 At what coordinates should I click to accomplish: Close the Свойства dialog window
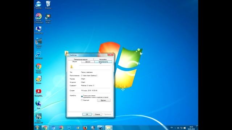pyautogui.click(x=111, y=55)
